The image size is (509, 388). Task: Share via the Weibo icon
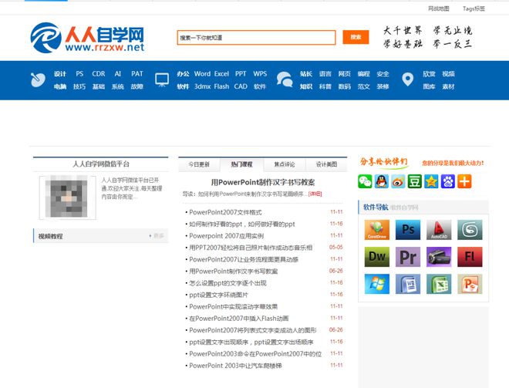398,181
